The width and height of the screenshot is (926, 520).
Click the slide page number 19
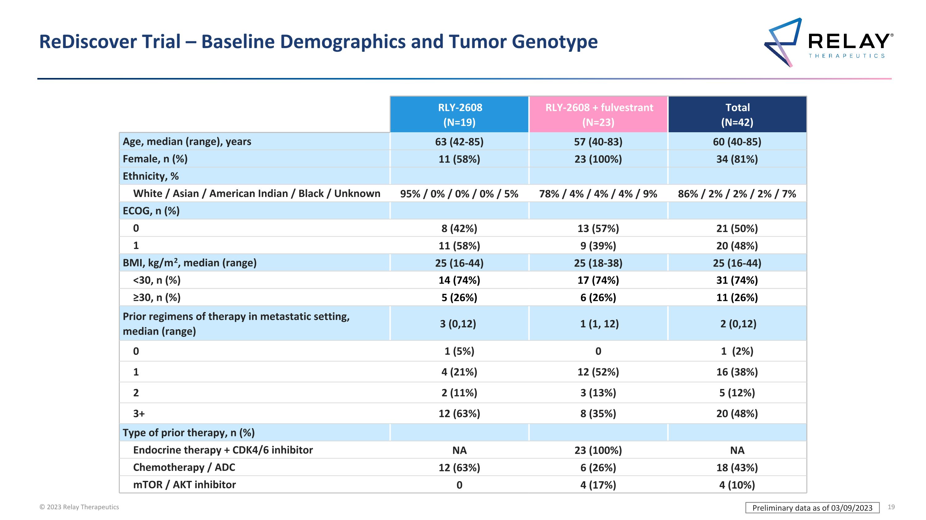(891, 507)
